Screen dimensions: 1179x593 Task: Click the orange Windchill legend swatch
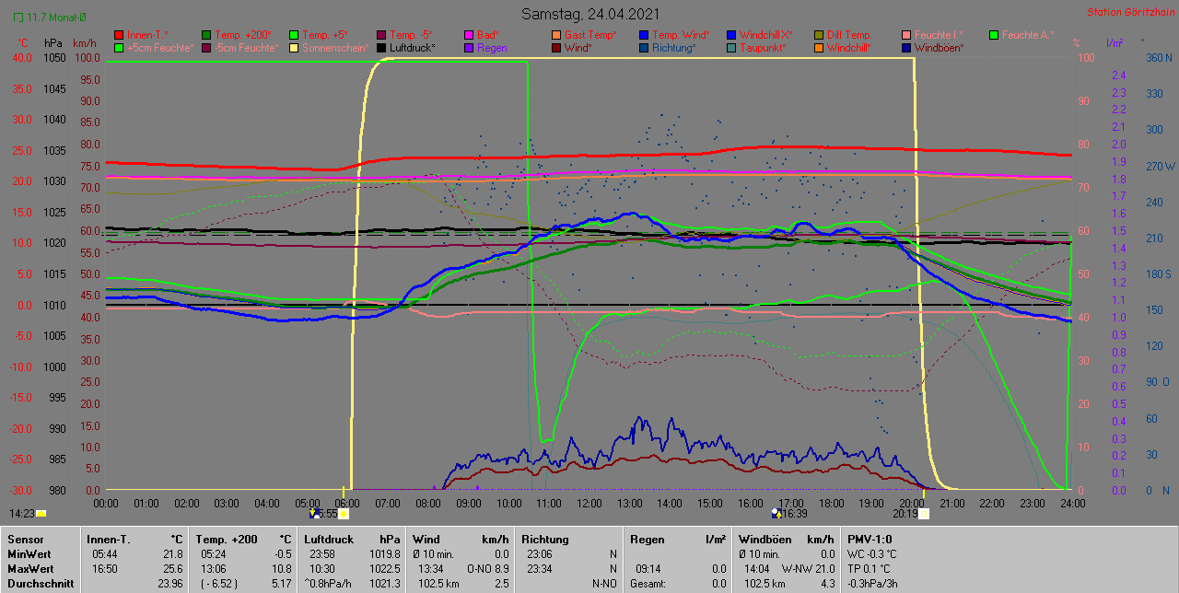(819, 48)
